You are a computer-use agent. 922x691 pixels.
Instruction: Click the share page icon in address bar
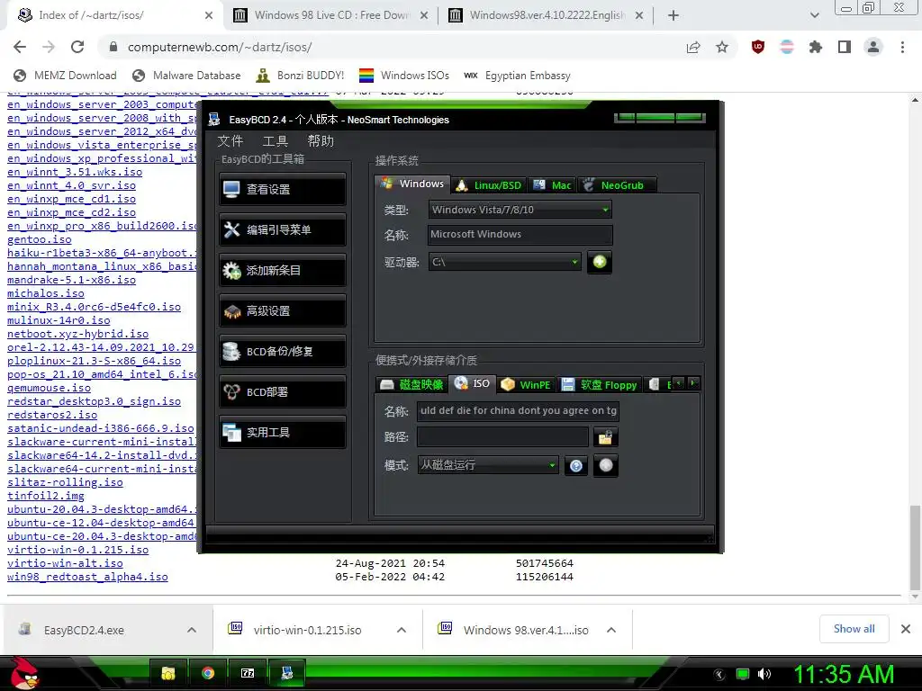click(x=693, y=47)
